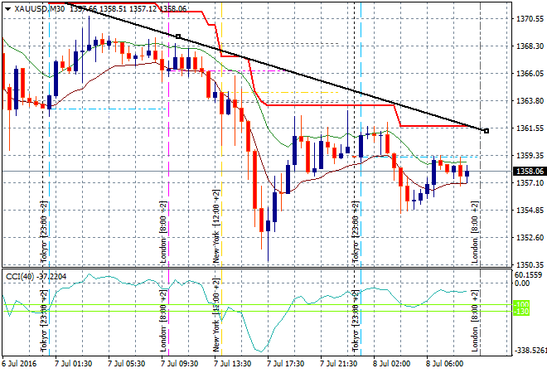Screen dimensions: 547x373
Task: Grab the trendline end handle at right edge
Action: (x=486, y=130)
